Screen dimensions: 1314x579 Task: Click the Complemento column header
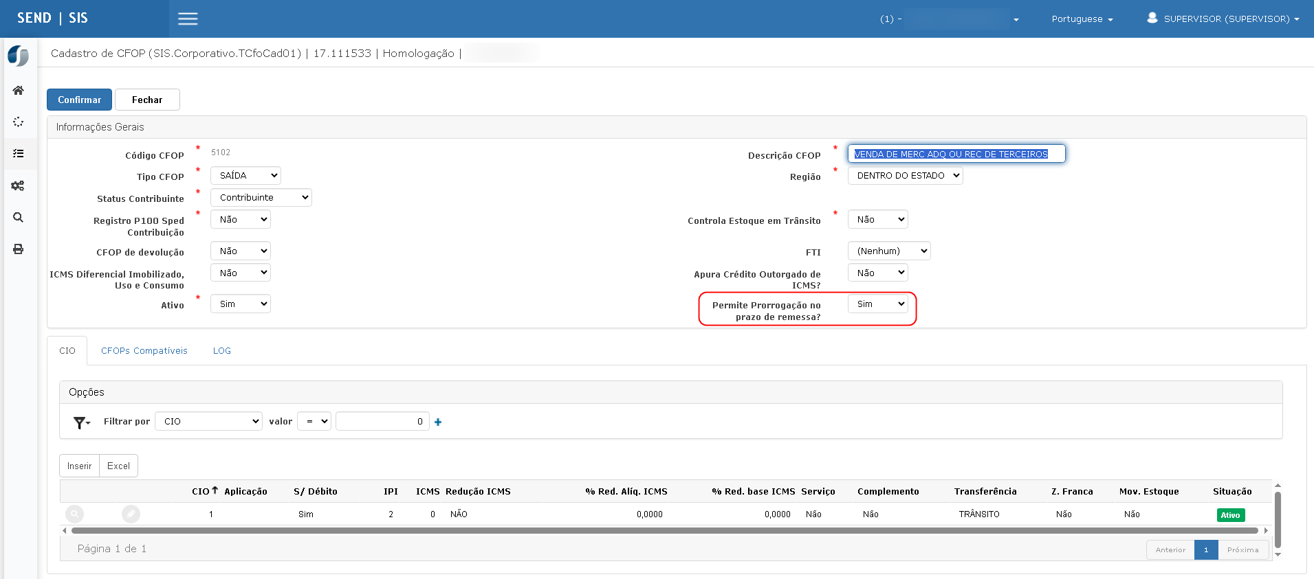click(x=888, y=492)
